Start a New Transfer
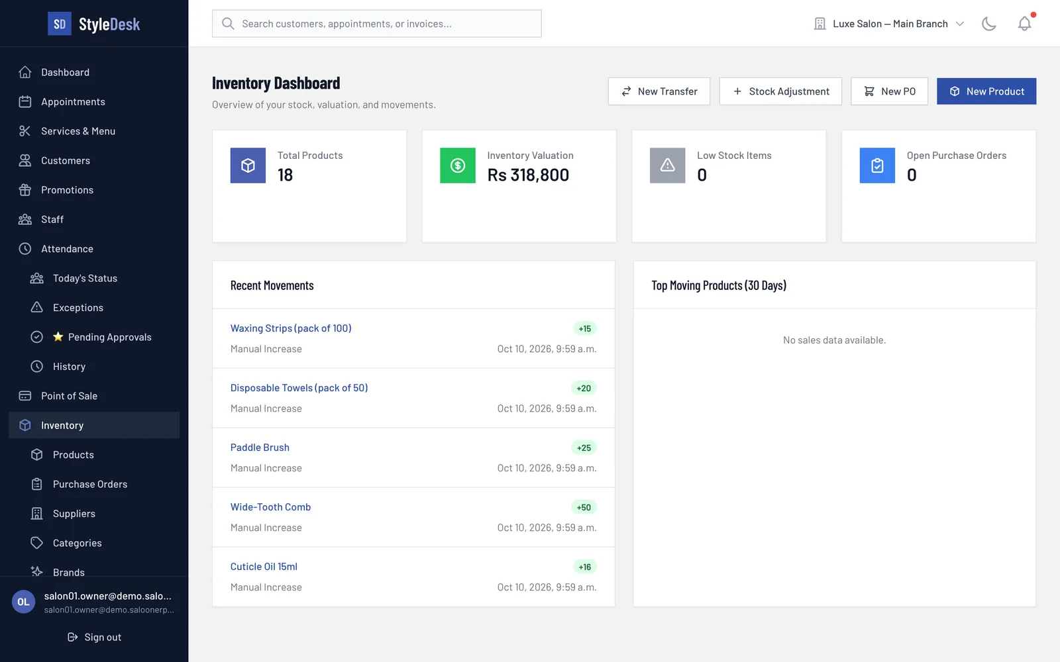The width and height of the screenshot is (1060, 662). tap(659, 91)
